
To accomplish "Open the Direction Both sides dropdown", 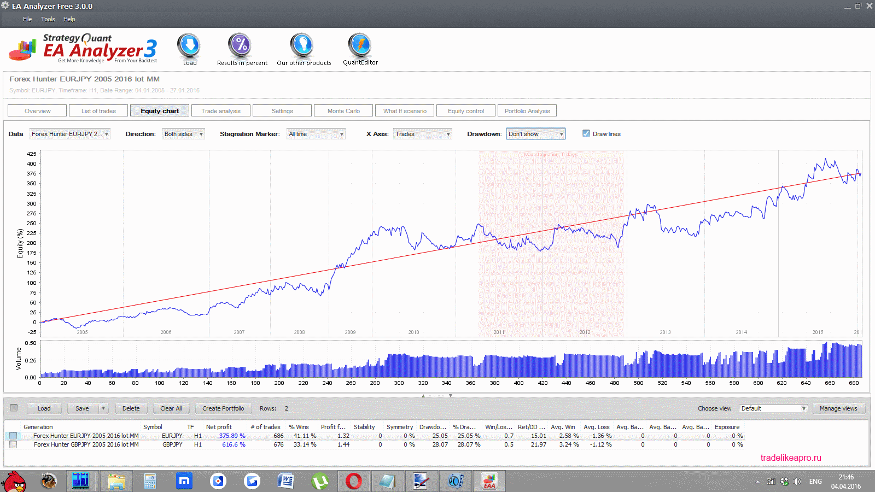I will [x=184, y=134].
